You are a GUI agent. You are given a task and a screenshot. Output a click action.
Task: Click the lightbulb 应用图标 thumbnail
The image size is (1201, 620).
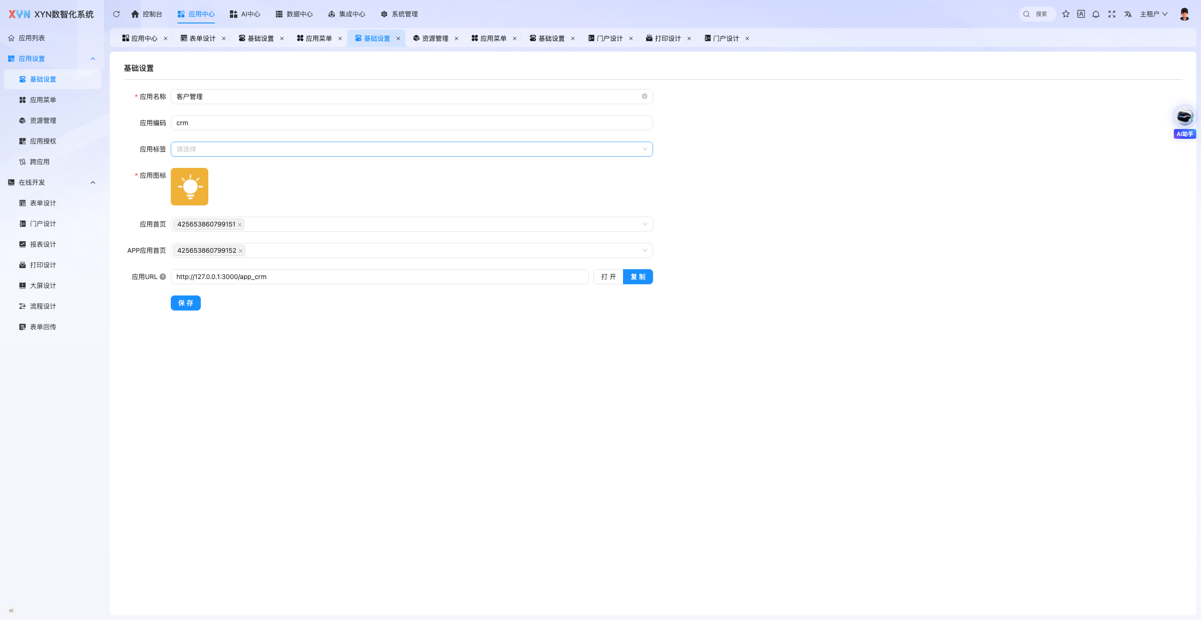pyautogui.click(x=190, y=187)
